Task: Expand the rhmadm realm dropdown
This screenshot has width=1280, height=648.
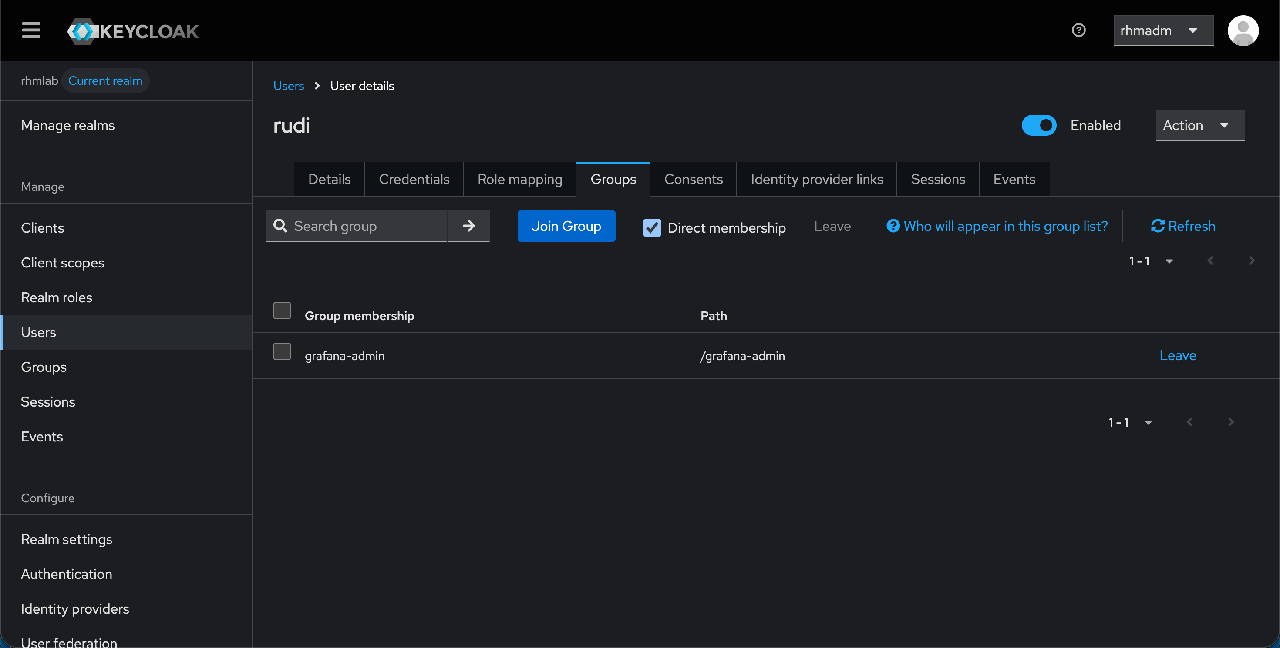Action: pyautogui.click(x=1163, y=31)
